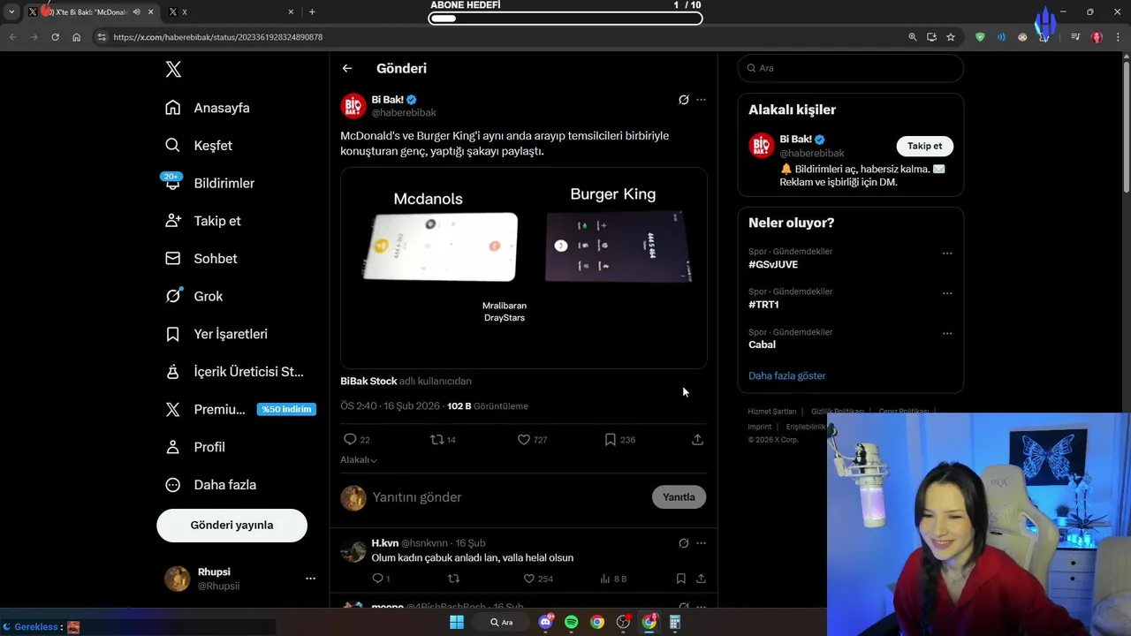Open options dots for #GSvJUVE trend
This screenshot has width=1131, height=636.
coord(947,254)
